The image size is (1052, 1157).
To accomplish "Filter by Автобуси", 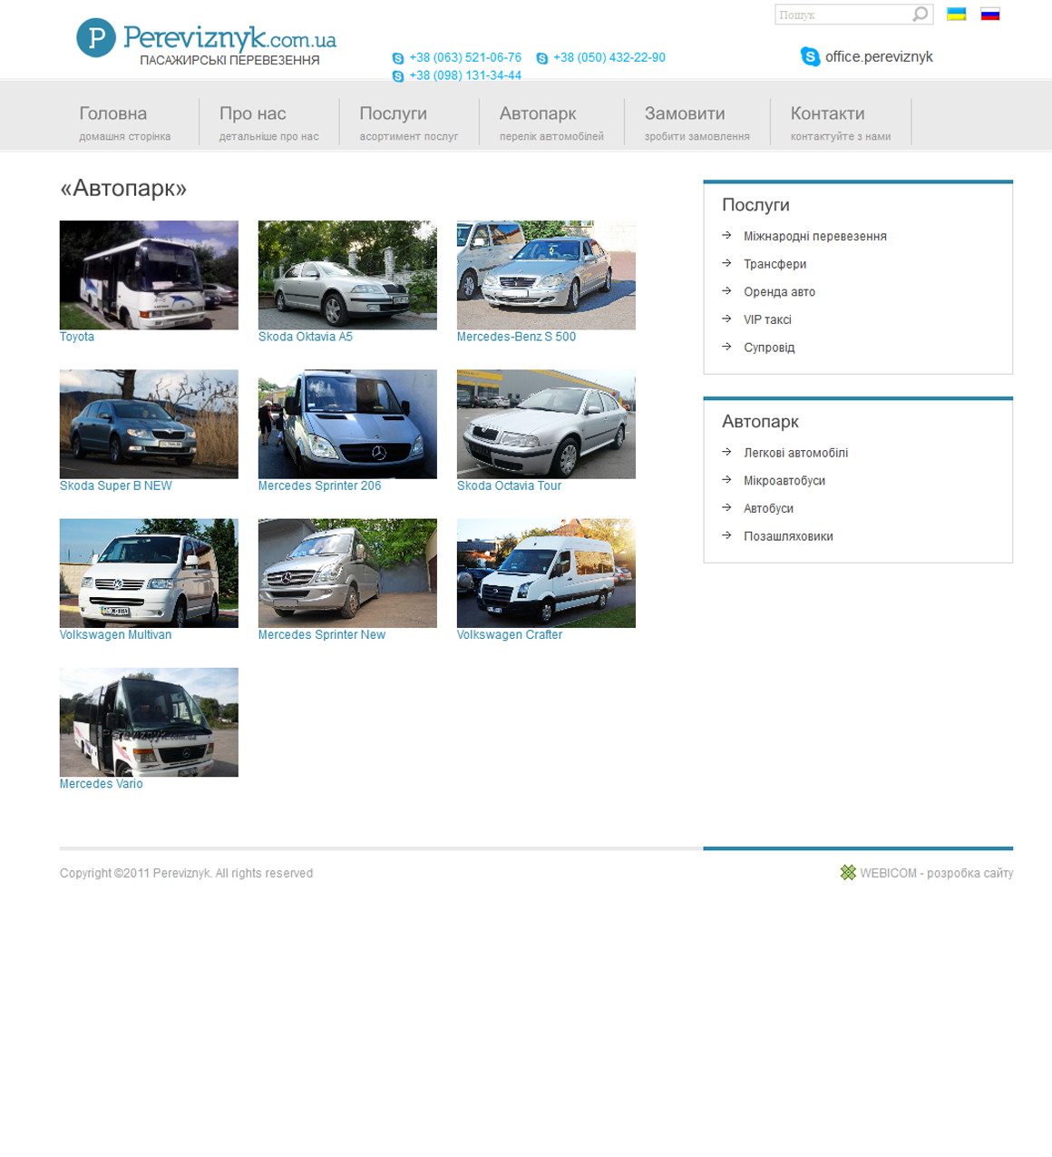I will point(769,508).
